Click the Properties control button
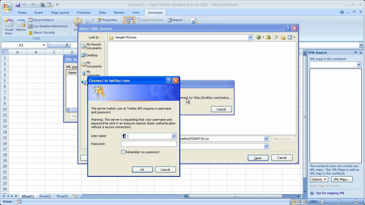Screen dimensions: 365x205 pyautogui.click(x=107, y=20)
